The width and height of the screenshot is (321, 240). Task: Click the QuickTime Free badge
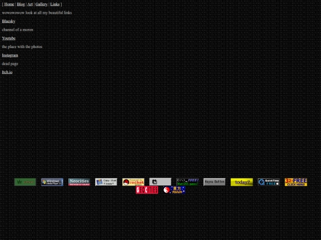click(269, 182)
